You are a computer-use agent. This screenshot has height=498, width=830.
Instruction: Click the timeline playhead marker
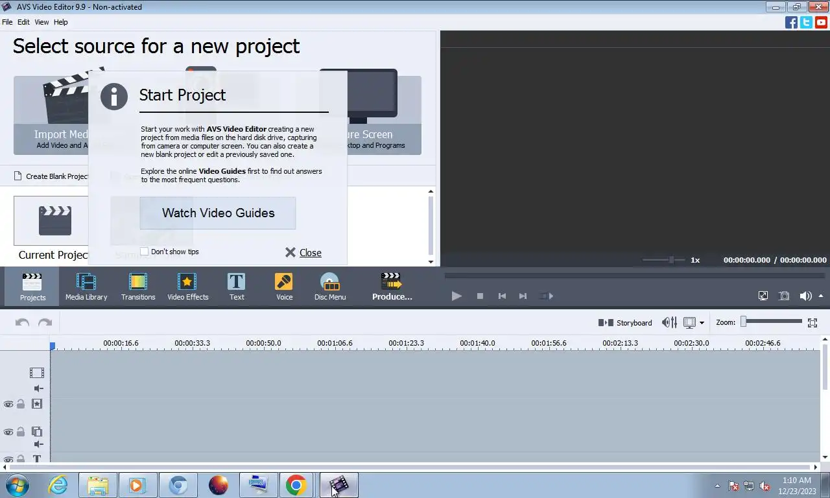pos(53,346)
